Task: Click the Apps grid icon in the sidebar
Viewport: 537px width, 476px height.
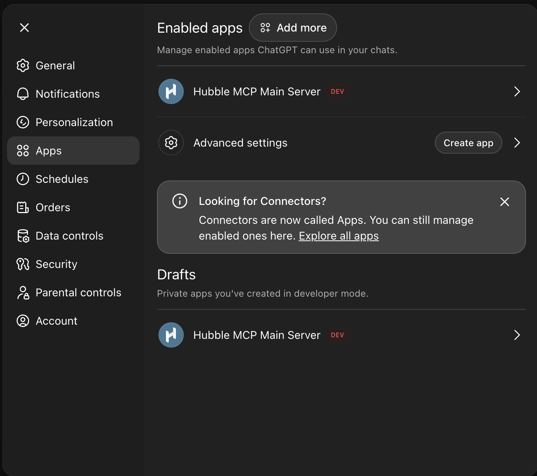Action: click(x=23, y=151)
